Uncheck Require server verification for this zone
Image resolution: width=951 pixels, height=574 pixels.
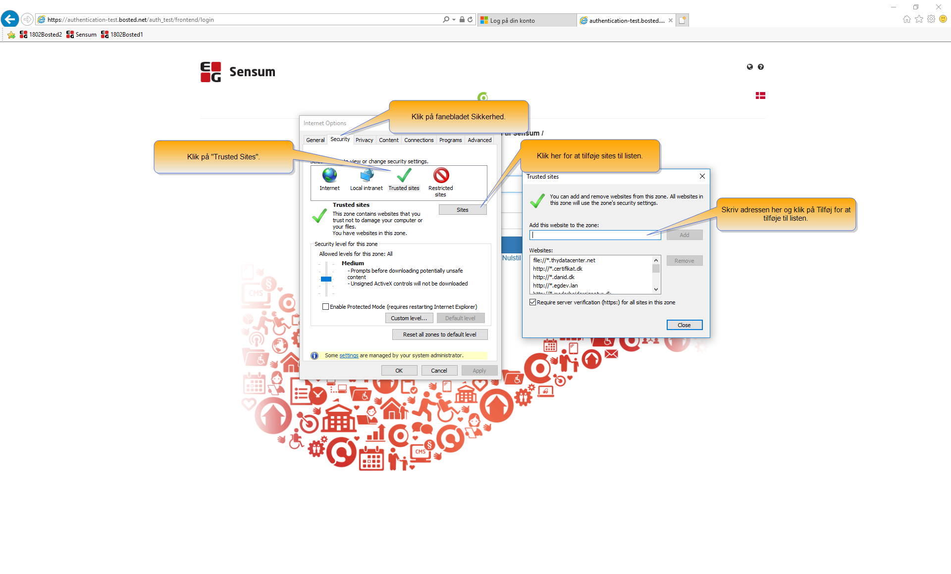[532, 302]
